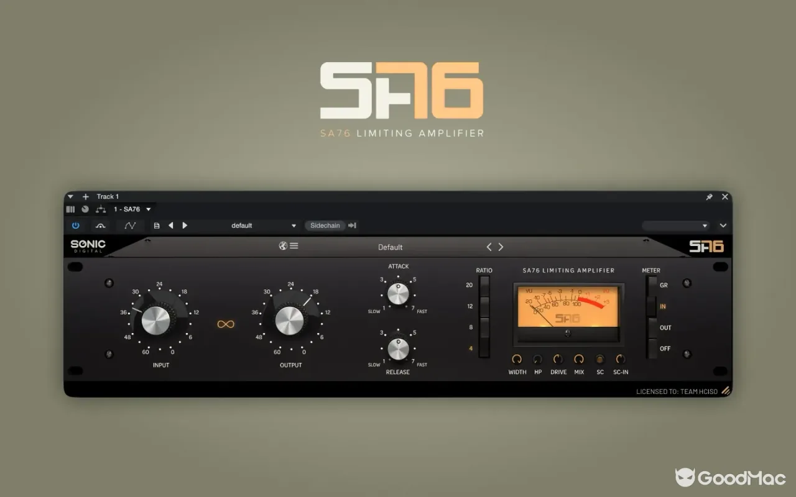This screenshot has width=796, height=497.
Task: Click the automation curve icon in toolbar
Action: (130, 226)
